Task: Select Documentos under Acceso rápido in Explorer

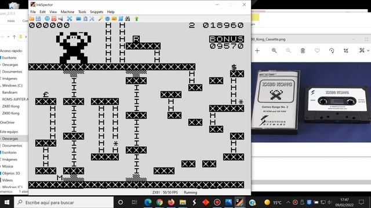Action: [12, 72]
